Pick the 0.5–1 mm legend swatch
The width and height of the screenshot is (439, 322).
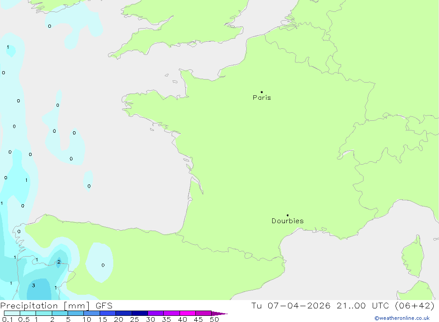point(28,313)
